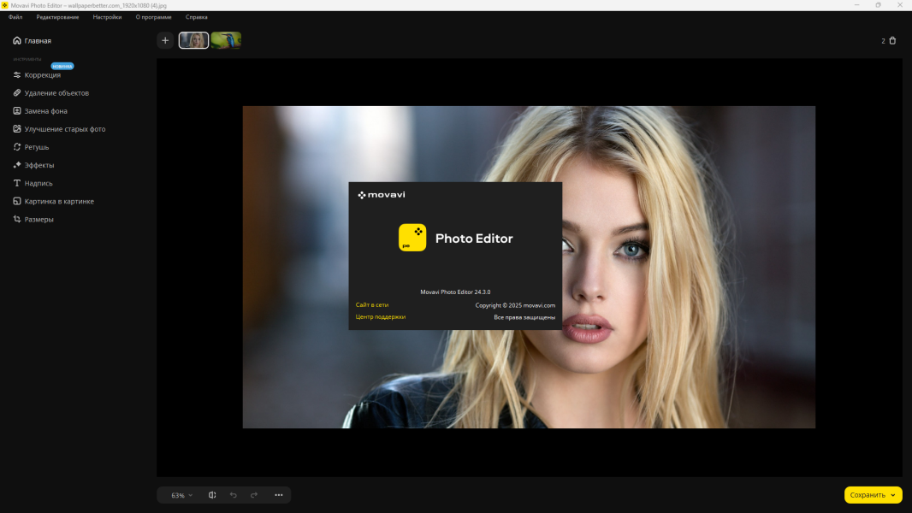This screenshot has width=912, height=513.
Task: Choose Улучшение старых фото tool
Action: (x=59, y=129)
